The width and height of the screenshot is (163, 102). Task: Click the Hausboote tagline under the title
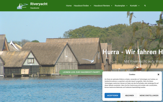[x=35, y=8]
